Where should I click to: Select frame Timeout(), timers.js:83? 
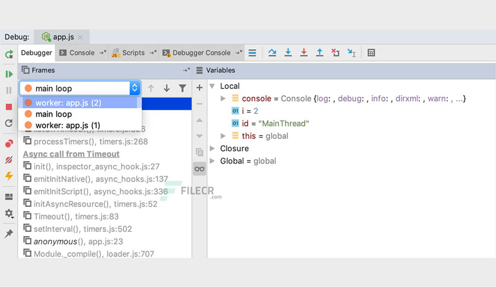[x=71, y=216]
